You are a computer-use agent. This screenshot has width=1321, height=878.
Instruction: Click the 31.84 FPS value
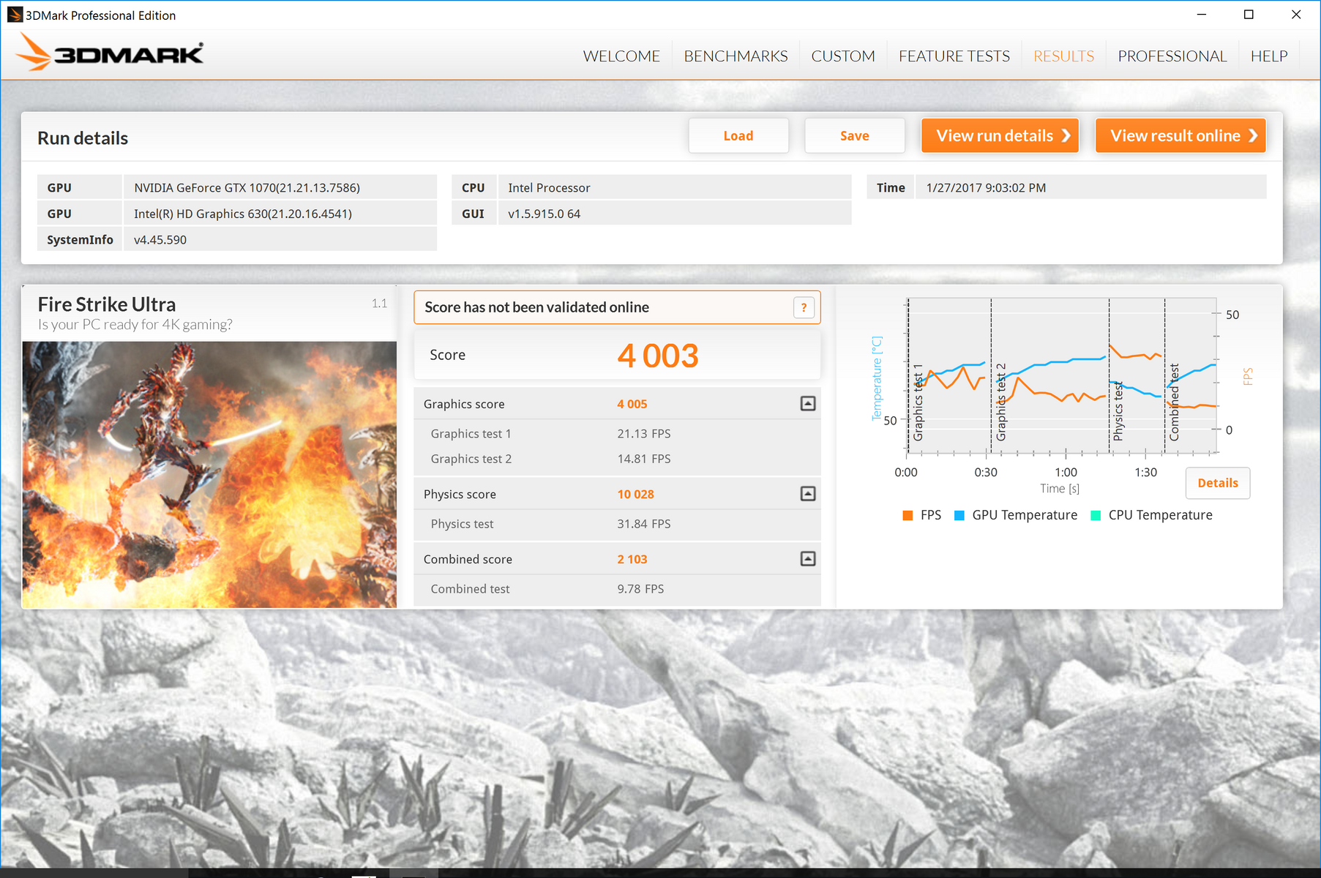pyautogui.click(x=644, y=524)
